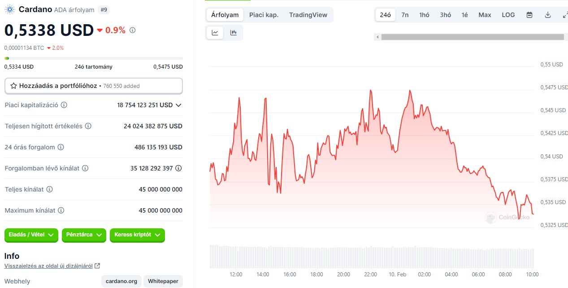Select the Piaci kap. tab
The width and height of the screenshot is (568, 288).
click(264, 15)
